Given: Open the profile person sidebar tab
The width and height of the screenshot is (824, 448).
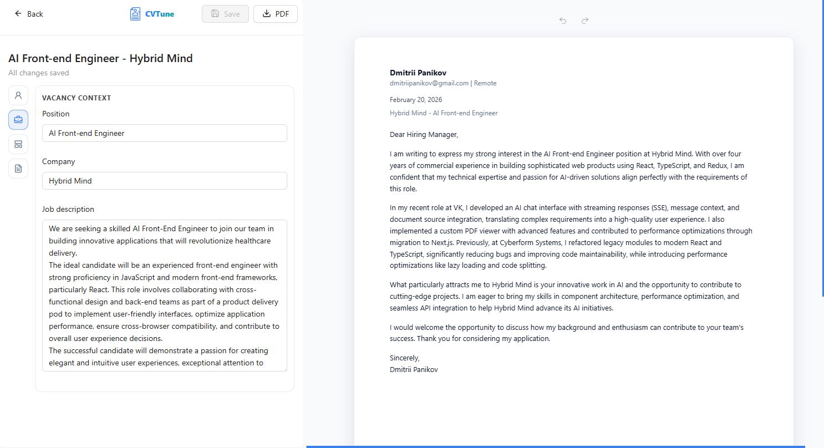Looking at the screenshot, I should tap(18, 95).
